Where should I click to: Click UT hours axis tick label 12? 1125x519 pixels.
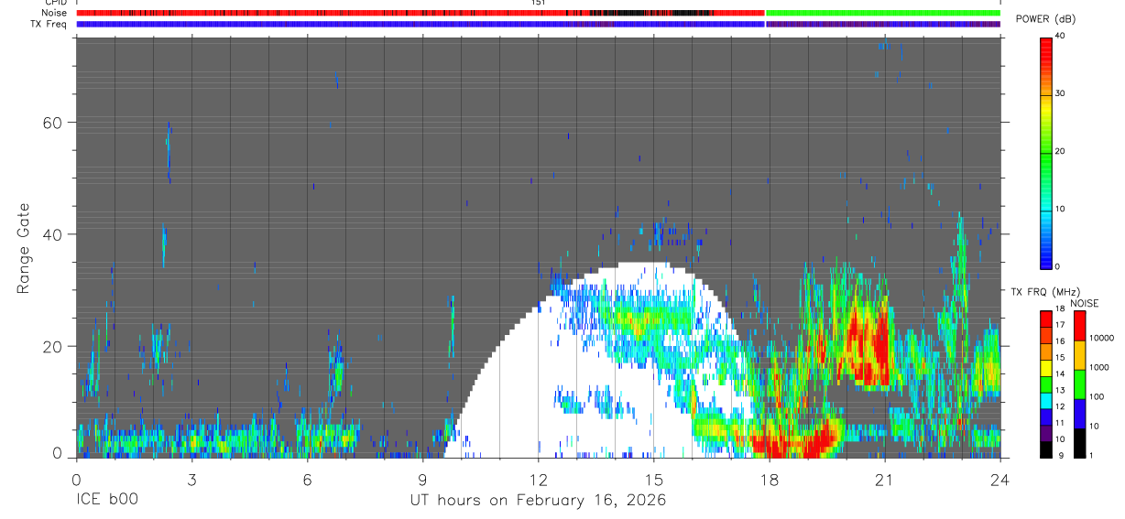click(x=538, y=480)
